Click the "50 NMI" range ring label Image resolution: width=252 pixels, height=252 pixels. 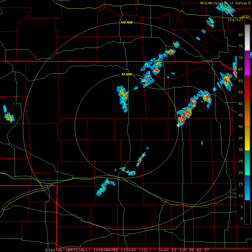click(127, 74)
